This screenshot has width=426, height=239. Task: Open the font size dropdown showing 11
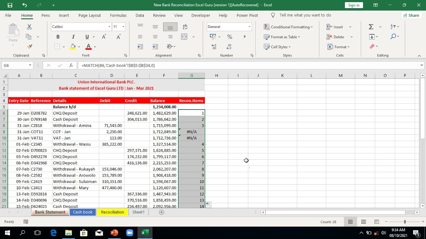tap(123, 27)
